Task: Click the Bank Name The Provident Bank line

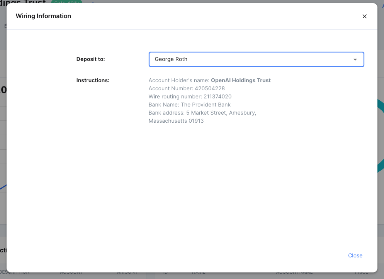Action: pyautogui.click(x=189, y=105)
